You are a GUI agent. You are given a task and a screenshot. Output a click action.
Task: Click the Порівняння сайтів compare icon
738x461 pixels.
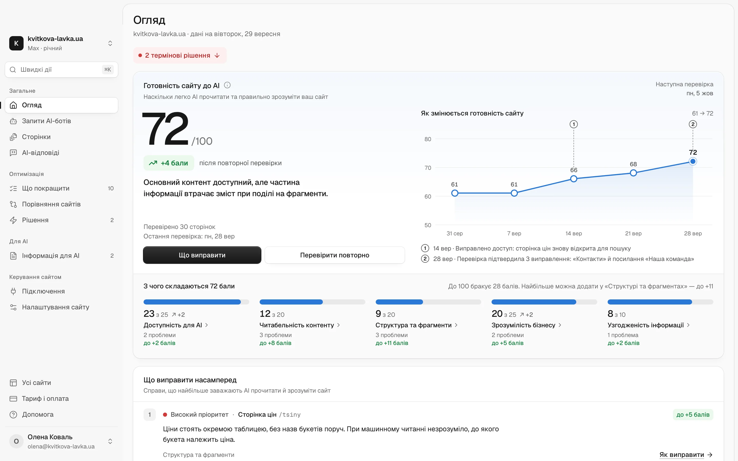[x=13, y=204]
